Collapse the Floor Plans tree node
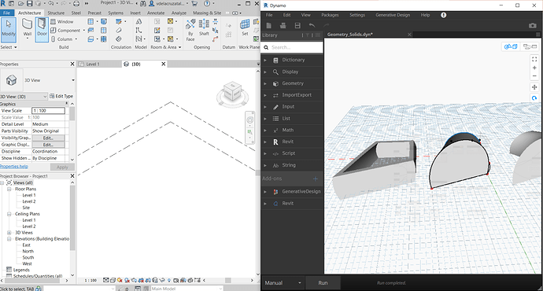This screenshot has width=543, height=291. [9, 190]
